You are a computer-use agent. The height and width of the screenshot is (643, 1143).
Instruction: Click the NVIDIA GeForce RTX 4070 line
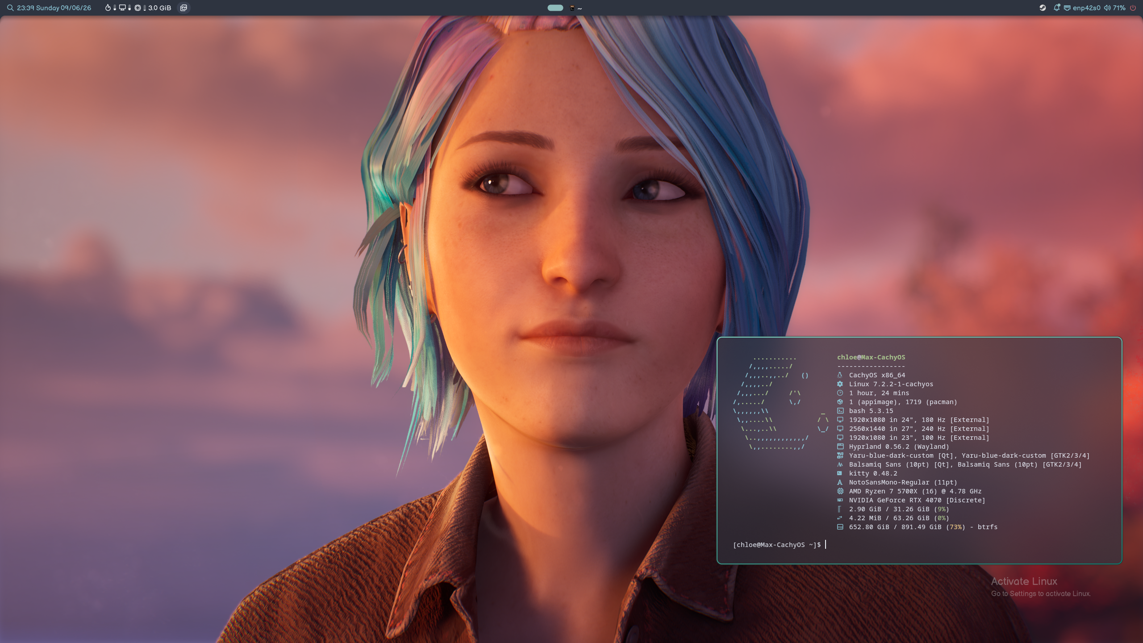pos(917,500)
